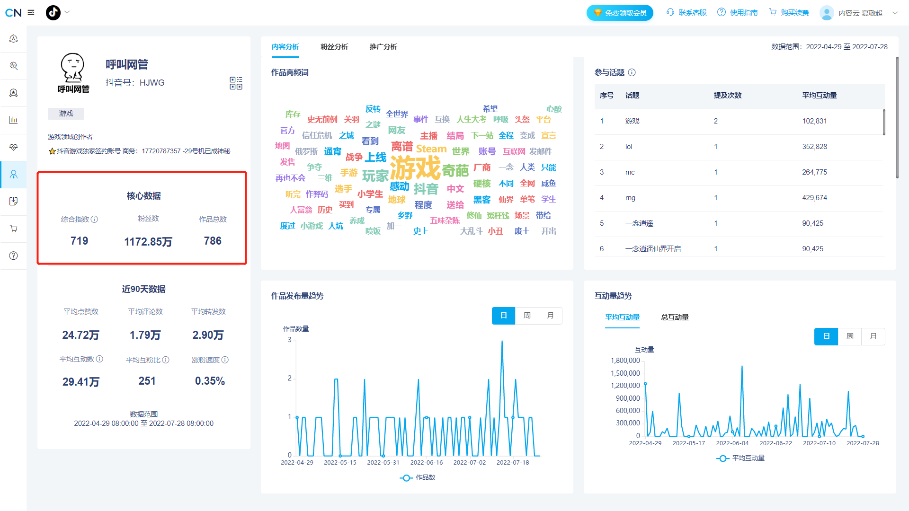
Task: Select 月 in 作品发布量趋势 chart
Action: pos(551,316)
